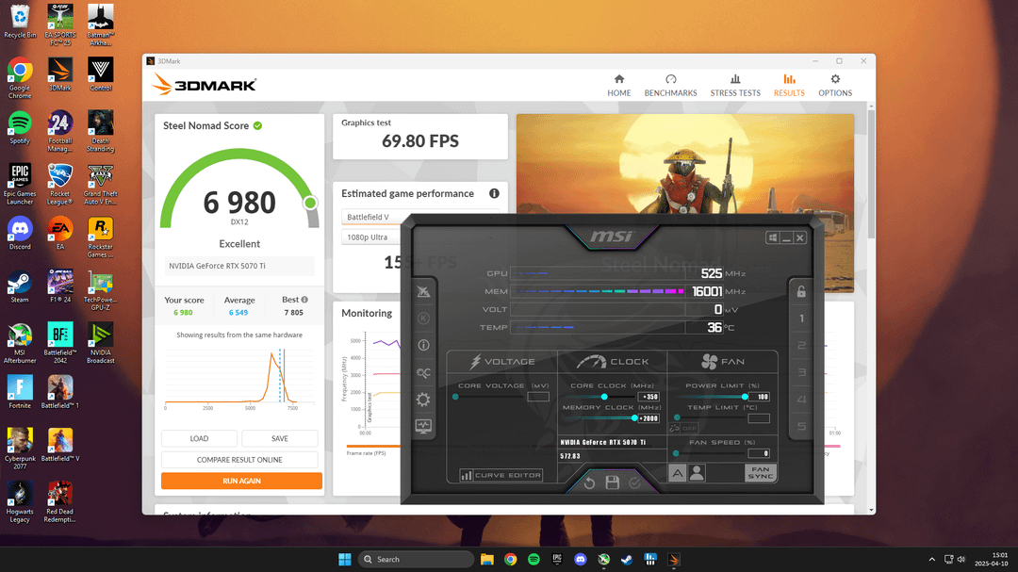Screen dimensions: 1018x572
Task: Open 3DMark Stress Tests tab
Action: (x=735, y=86)
